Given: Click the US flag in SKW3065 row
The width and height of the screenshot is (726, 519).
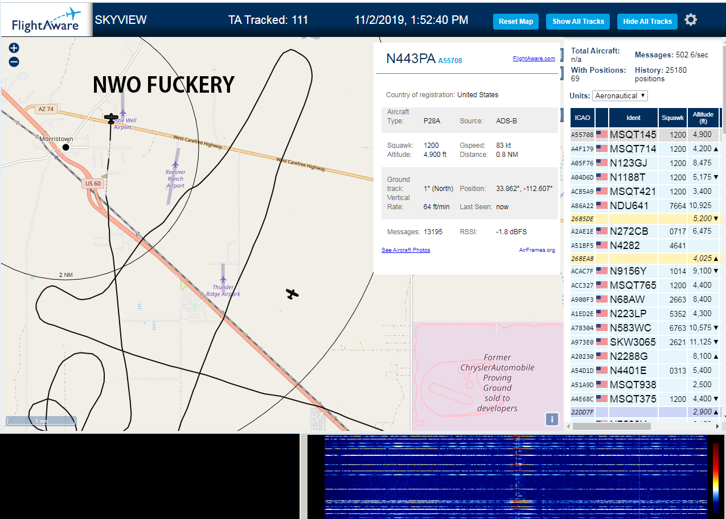Looking at the screenshot, I should click(602, 342).
